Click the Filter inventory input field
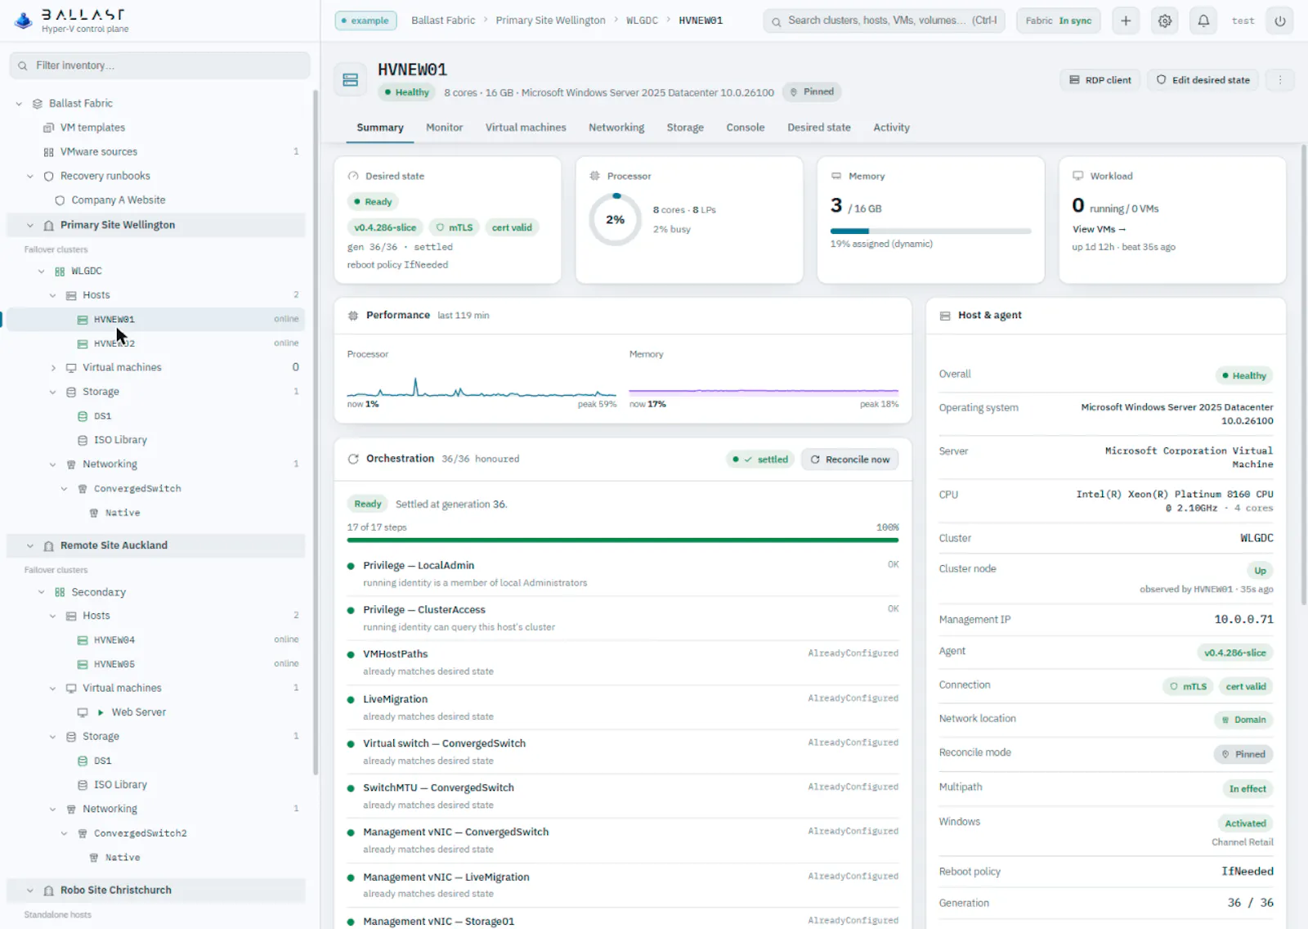The width and height of the screenshot is (1308, 929). [160, 65]
